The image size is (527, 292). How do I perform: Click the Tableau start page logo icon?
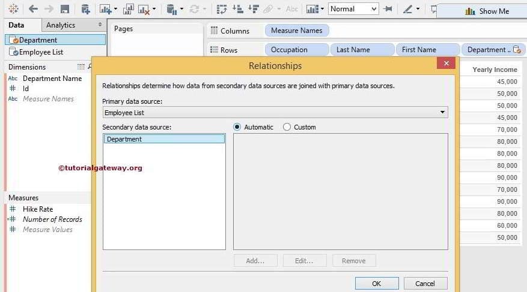pyautogui.click(x=13, y=9)
